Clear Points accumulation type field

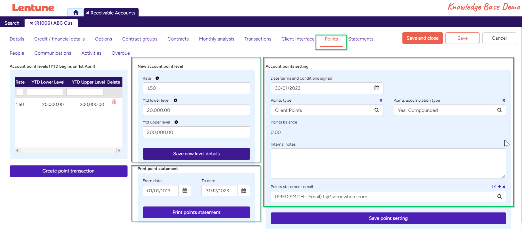[504, 100]
